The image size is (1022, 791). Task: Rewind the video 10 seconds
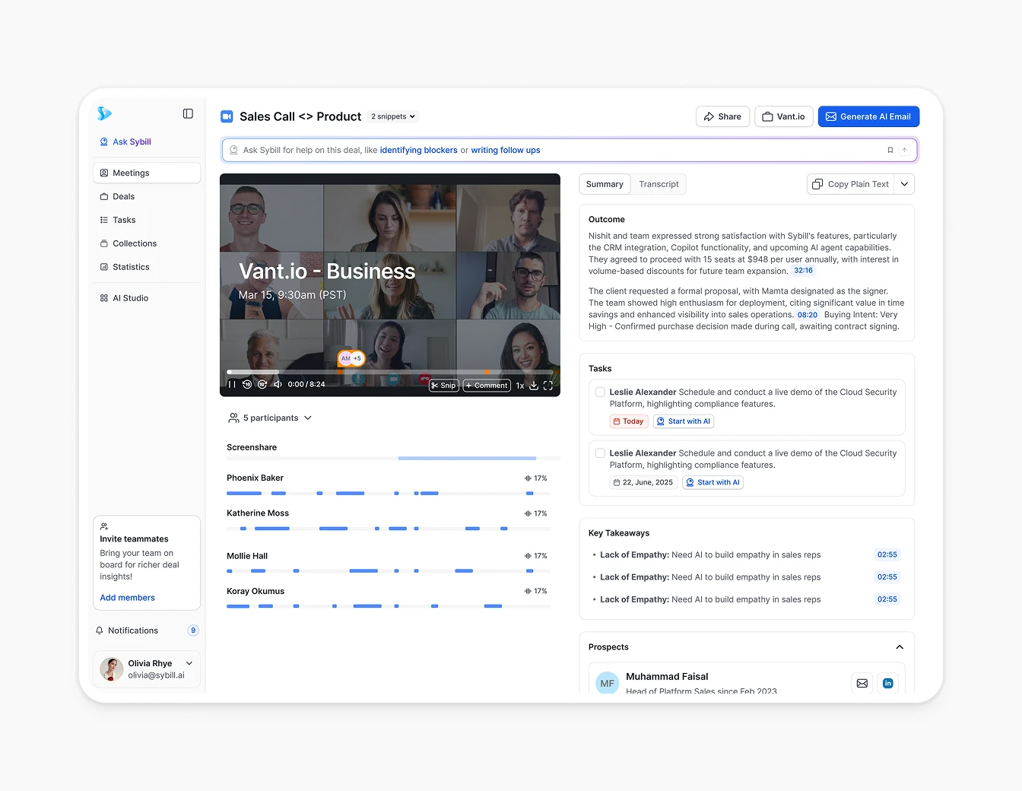(x=247, y=385)
